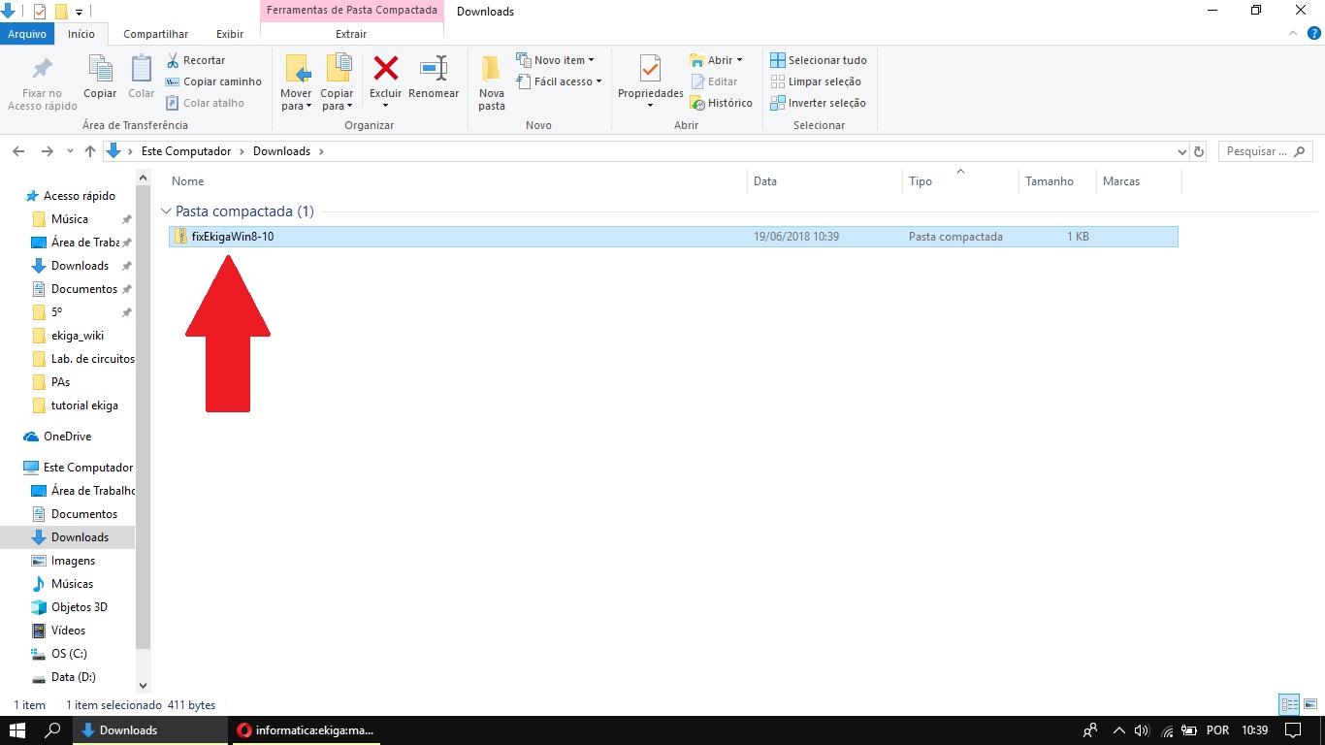Open the Arquivo menu tab
The image size is (1325, 745).
coord(27,34)
